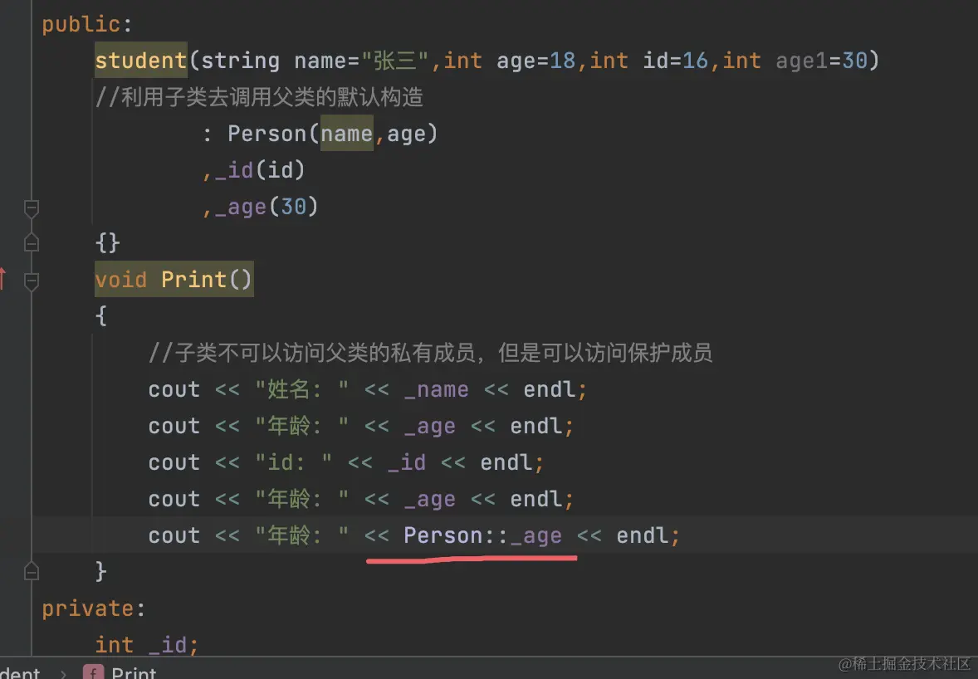
Task: Click the age=18 default parameter value
Action: [x=535, y=61]
